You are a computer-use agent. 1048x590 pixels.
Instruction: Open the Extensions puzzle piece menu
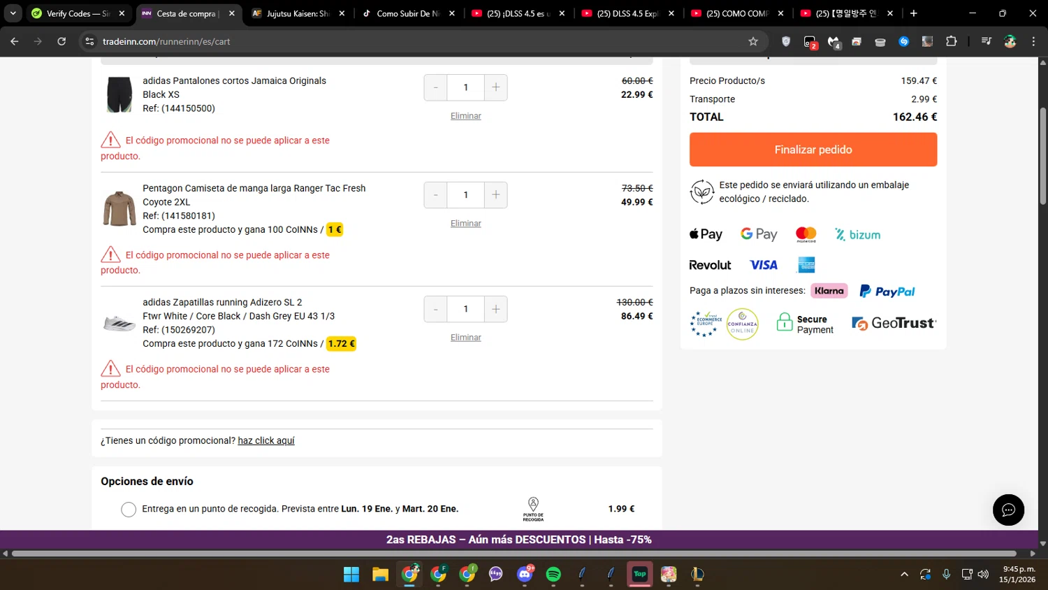point(951,41)
